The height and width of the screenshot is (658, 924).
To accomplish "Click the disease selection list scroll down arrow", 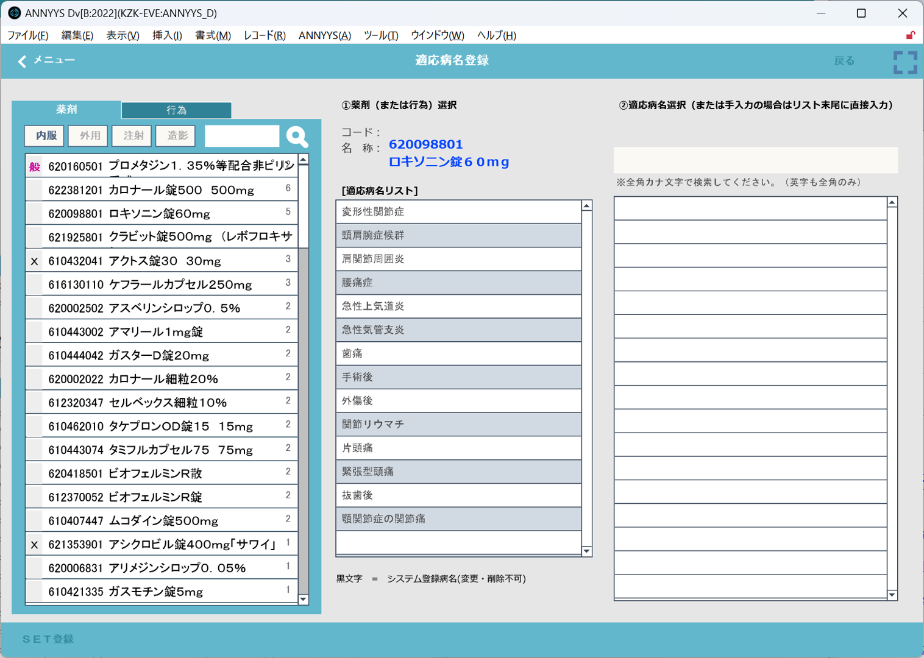I will coord(892,595).
